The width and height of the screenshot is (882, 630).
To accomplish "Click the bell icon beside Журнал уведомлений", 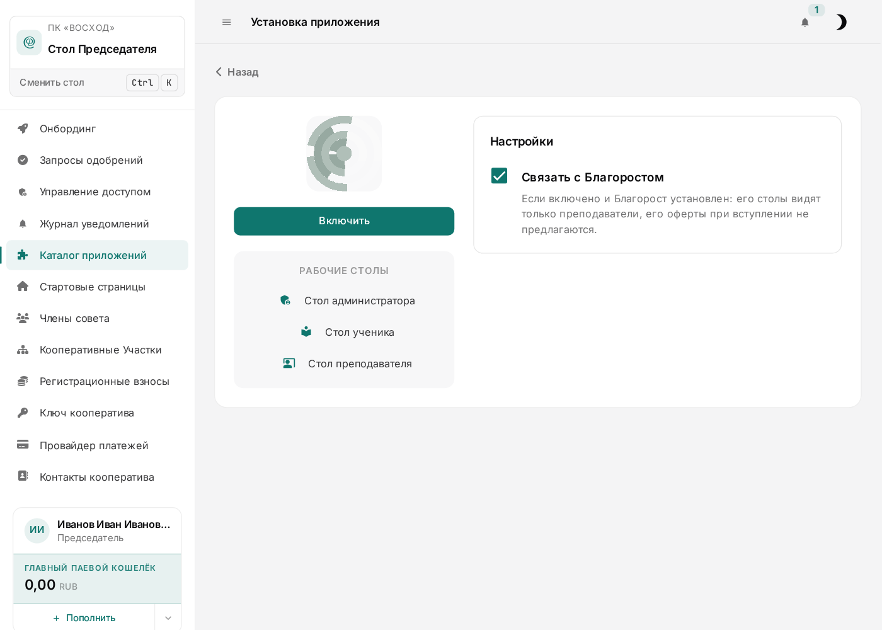I will tap(23, 224).
